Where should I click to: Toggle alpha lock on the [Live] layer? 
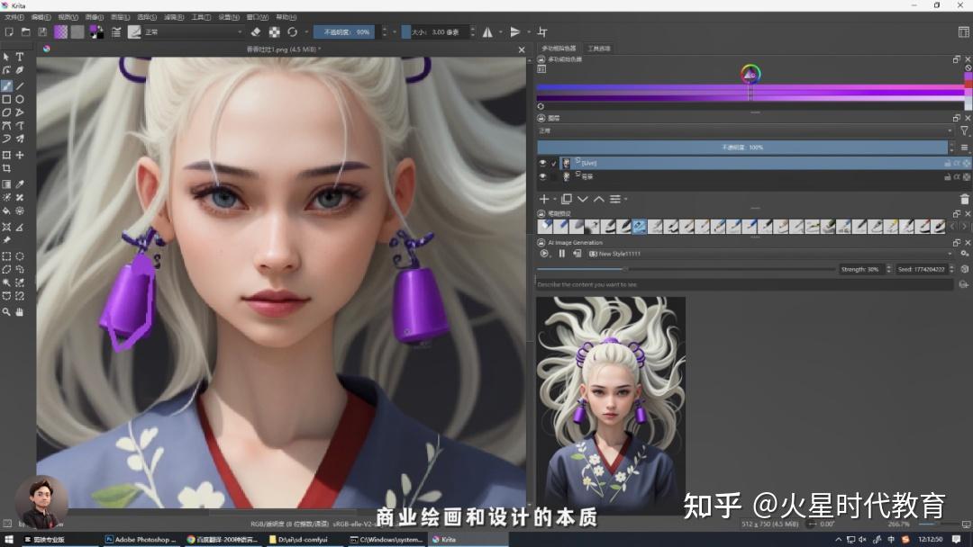tap(955, 163)
